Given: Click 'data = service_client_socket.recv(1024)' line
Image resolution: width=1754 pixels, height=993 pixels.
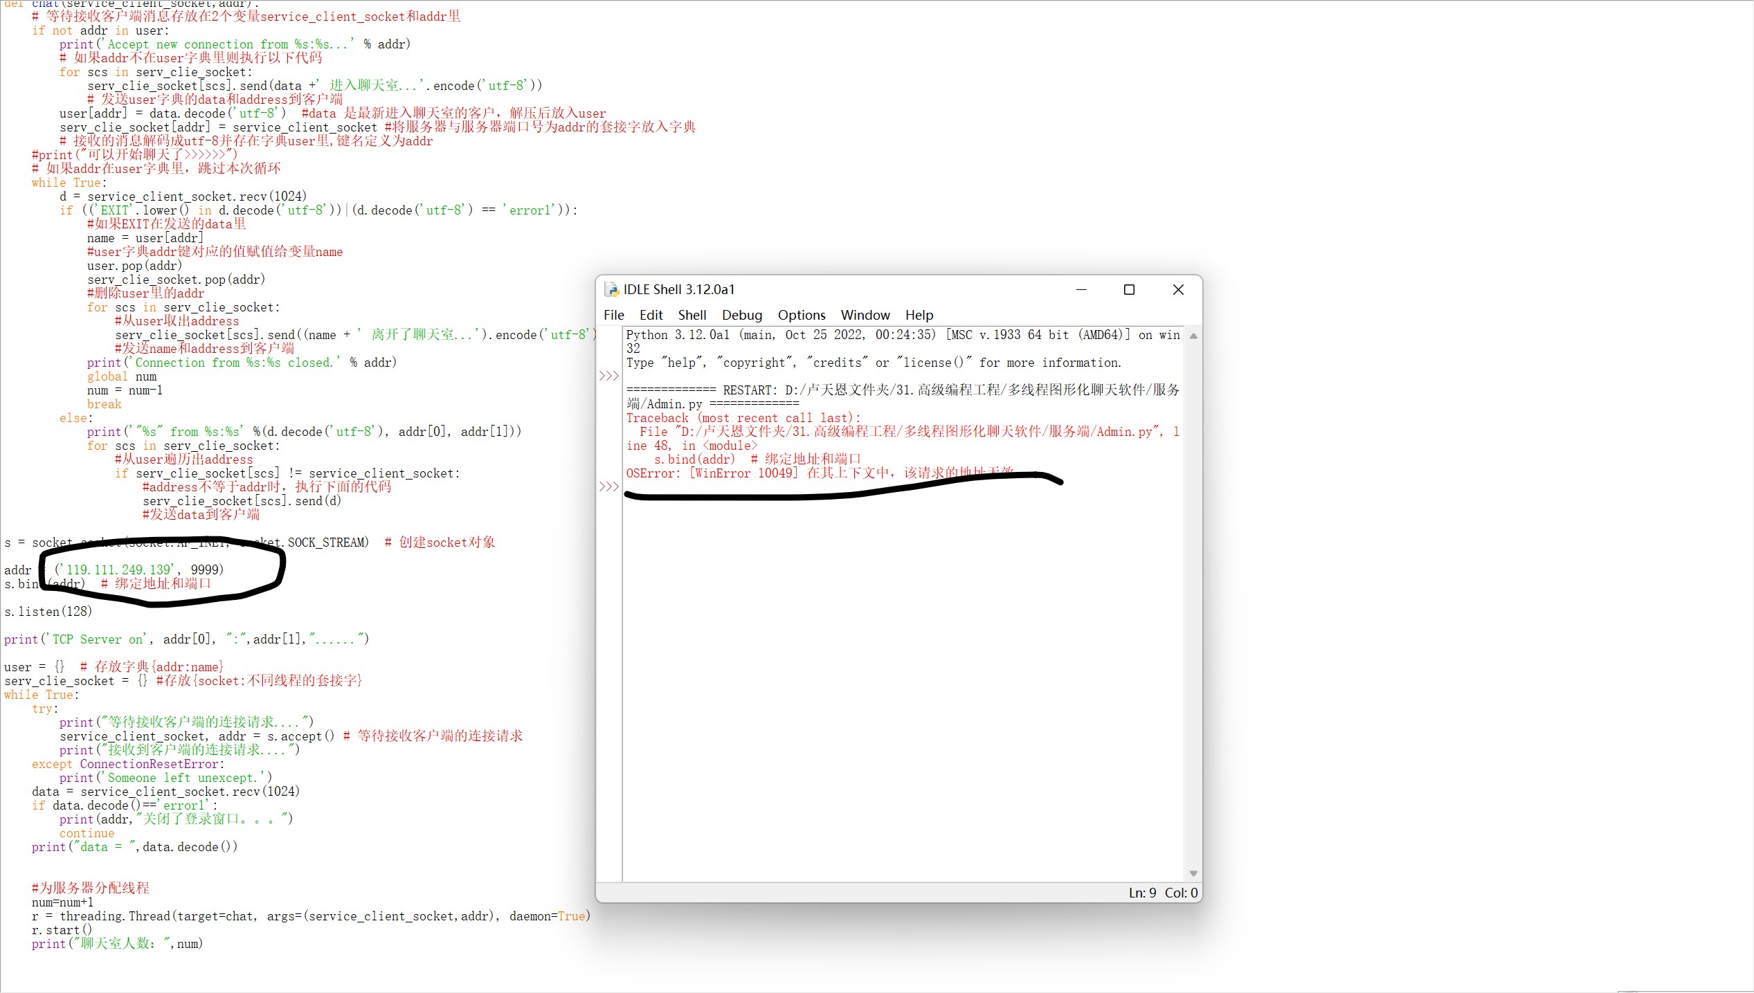Looking at the screenshot, I should pos(166,792).
